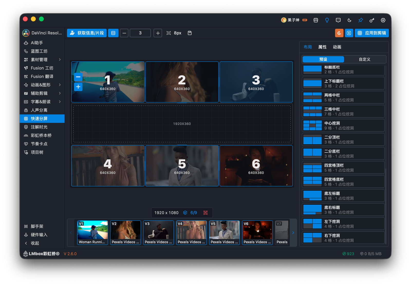Screen dimensions: 411x285
Task: Click the save layout disk icon
Action: click(190, 33)
